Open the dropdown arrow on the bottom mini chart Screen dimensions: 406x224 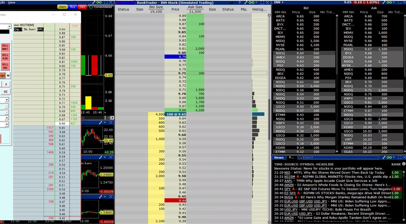105,197
